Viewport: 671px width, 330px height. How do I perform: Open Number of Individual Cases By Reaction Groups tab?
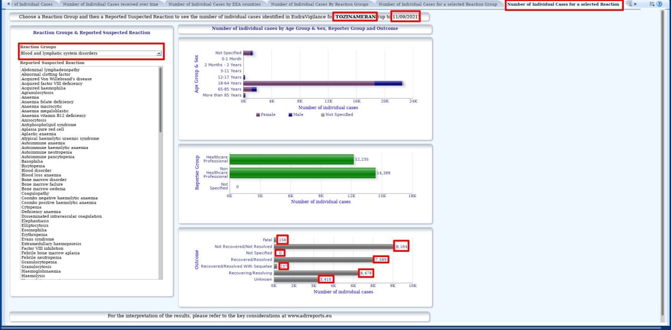tap(319, 4)
